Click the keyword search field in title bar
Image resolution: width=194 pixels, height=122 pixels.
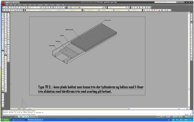(165, 2)
